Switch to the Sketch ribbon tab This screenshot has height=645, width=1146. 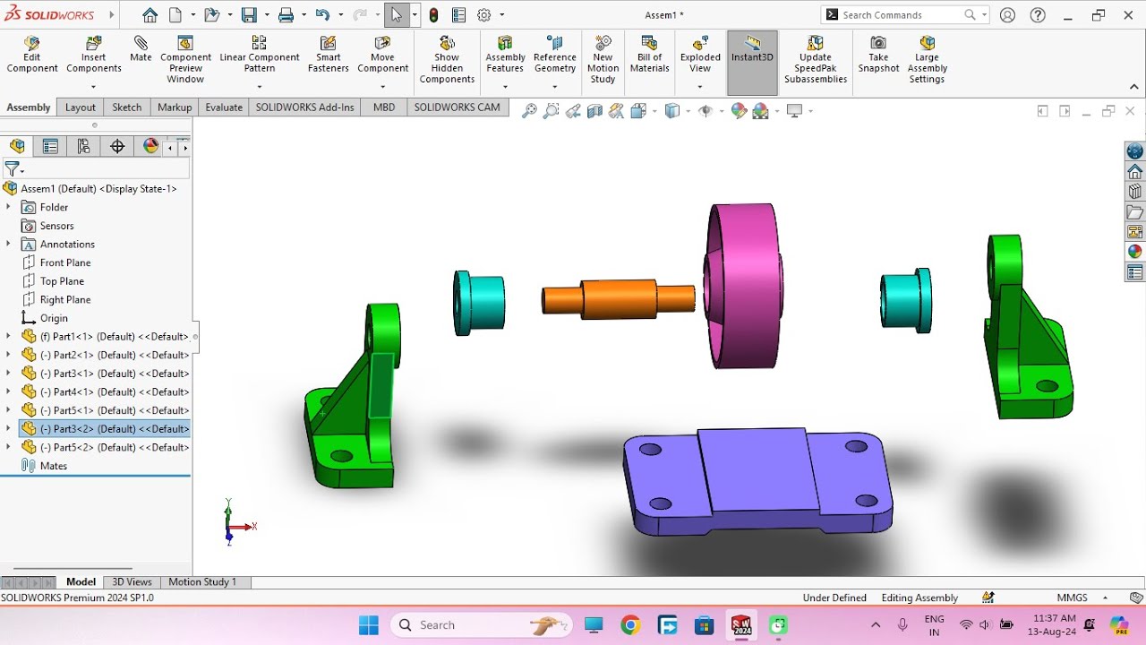tap(126, 107)
